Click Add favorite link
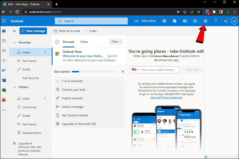 click(x=31, y=78)
